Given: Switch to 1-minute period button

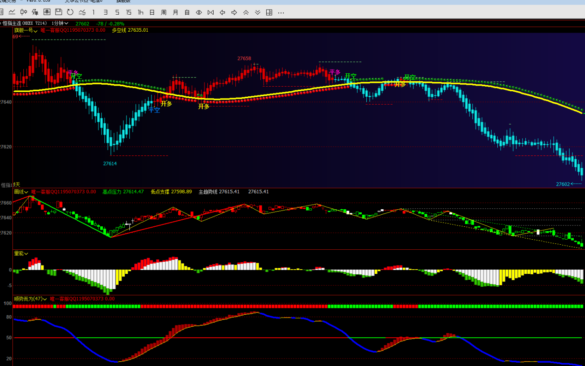Looking at the screenshot, I should tap(93, 12).
